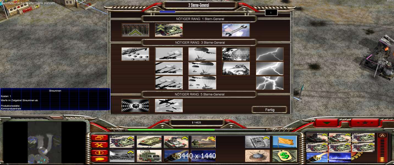Image resolution: width=394 pixels, height=165 pixels.
Task: Click the money display $ 14625
Action: point(197,123)
